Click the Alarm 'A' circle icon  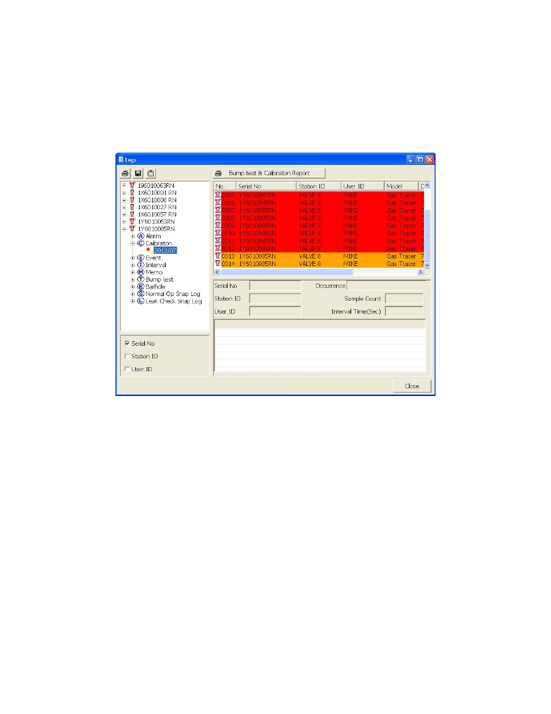(140, 236)
